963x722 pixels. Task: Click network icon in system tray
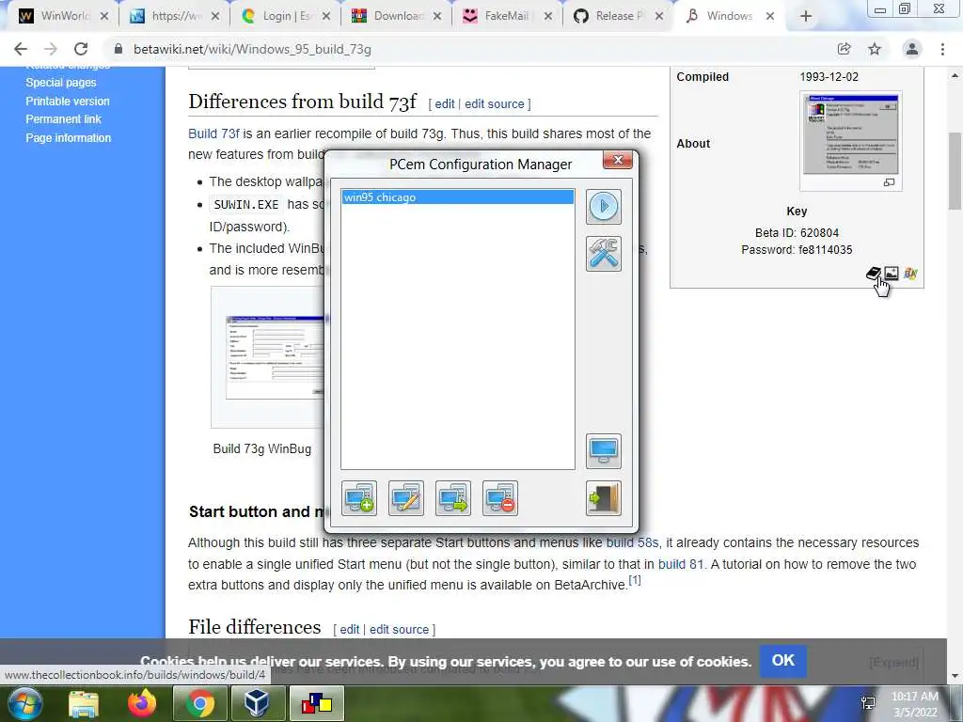(868, 703)
